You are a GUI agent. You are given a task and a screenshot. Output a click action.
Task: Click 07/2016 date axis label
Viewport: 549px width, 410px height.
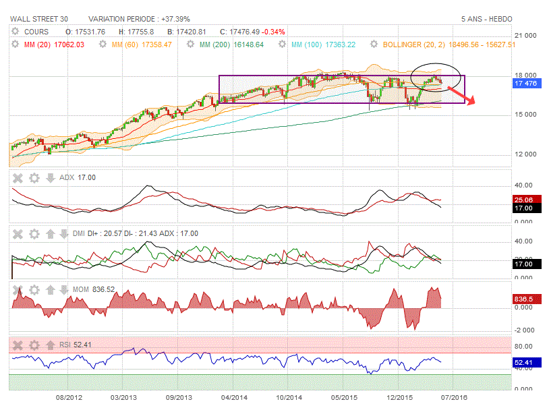point(454,398)
